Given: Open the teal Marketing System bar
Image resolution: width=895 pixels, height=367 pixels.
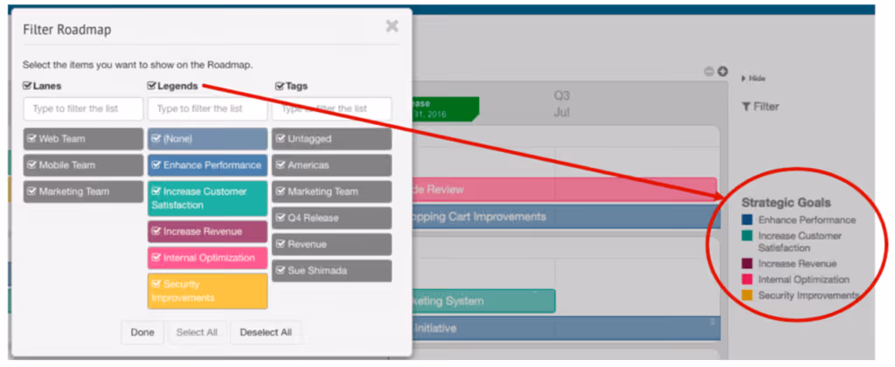Looking at the screenshot, I should click(483, 301).
